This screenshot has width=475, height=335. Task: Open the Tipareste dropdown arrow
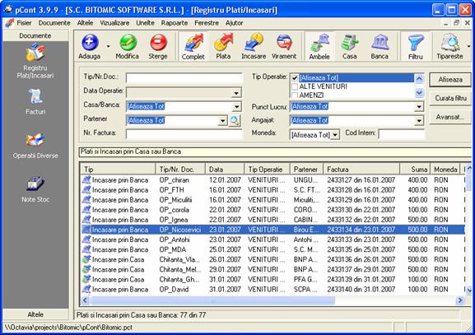point(469,46)
